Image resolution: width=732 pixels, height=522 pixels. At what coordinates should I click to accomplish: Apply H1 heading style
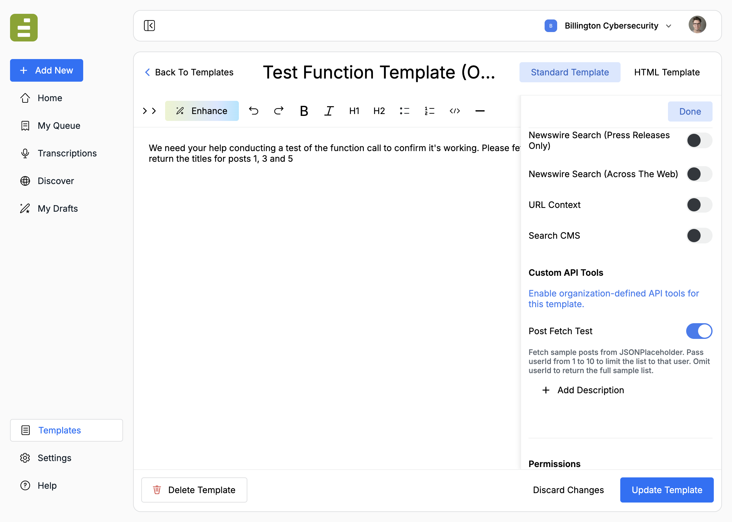click(x=354, y=111)
